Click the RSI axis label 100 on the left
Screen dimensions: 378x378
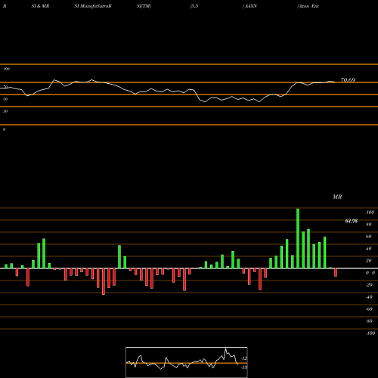(6, 69)
